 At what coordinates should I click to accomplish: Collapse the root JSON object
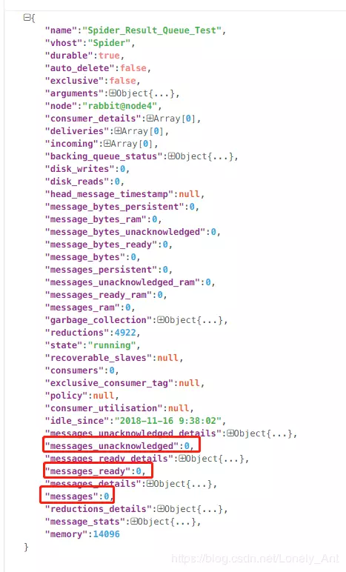click(x=27, y=17)
